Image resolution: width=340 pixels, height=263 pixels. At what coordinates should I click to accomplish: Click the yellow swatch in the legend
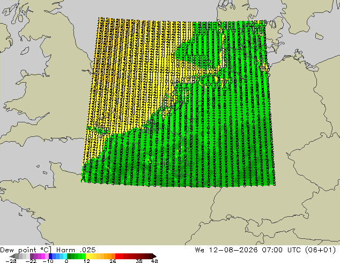87,256
